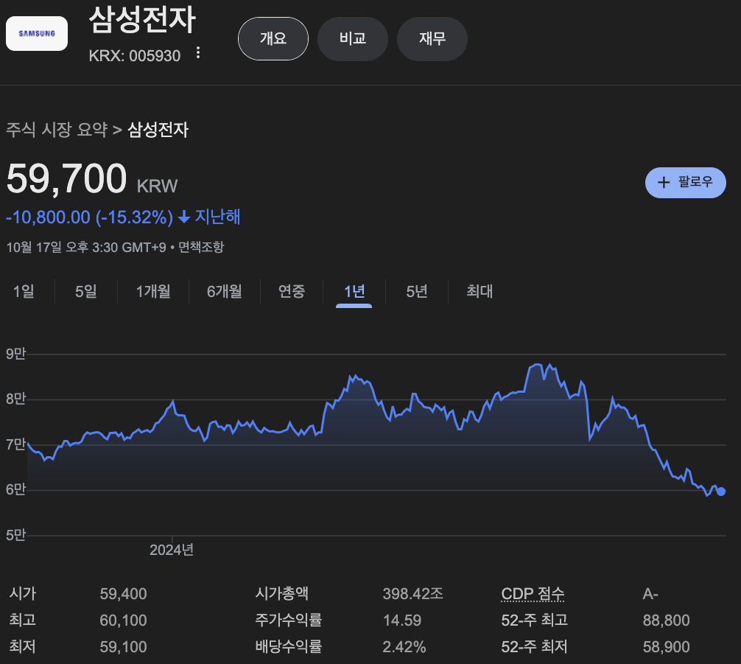The height and width of the screenshot is (664, 741).
Task: Click the 팔로우 button
Action: coord(686,182)
